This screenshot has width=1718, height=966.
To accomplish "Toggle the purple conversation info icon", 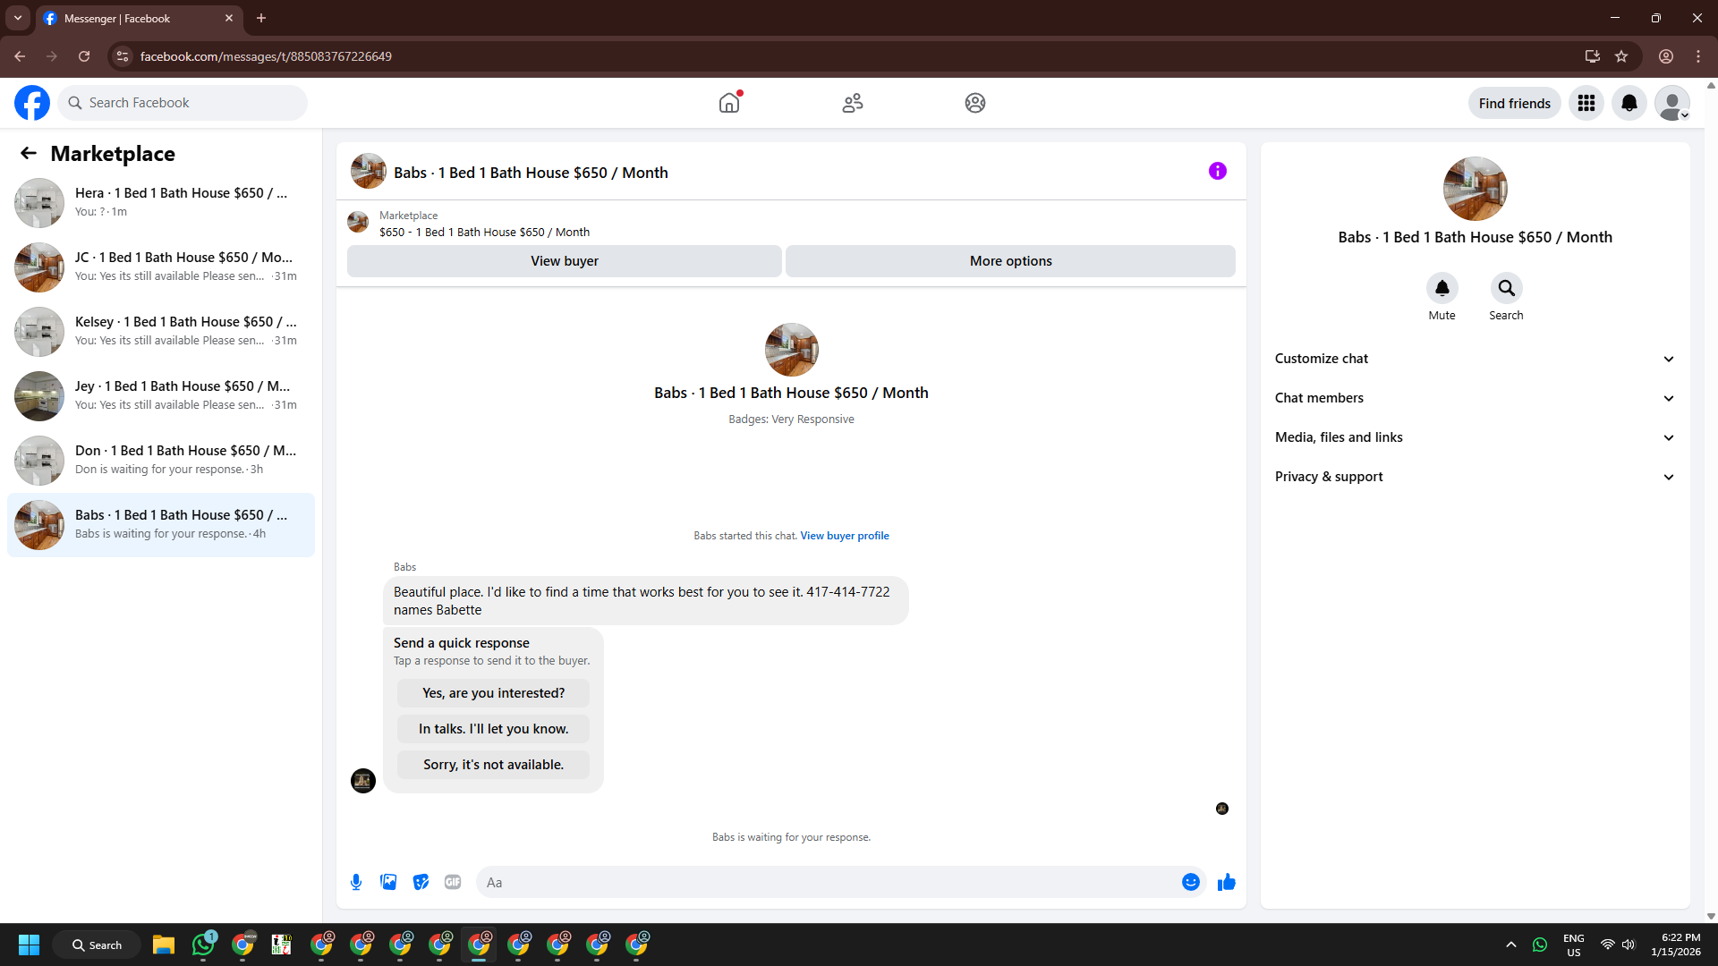I will 1217,171.
